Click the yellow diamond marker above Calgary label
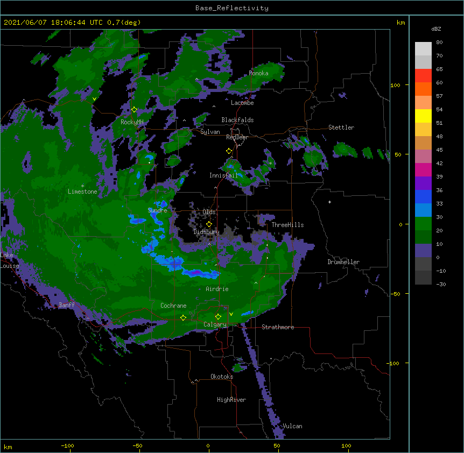Image resolution: width=464 pixels, height=453 pixels. click(218, 317)
